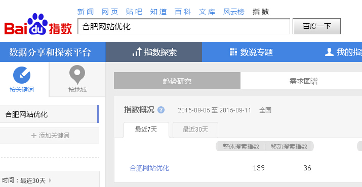Select the 最近30天 tab
This screenshot has width=362, height=187.
click(x=195, y=130)
